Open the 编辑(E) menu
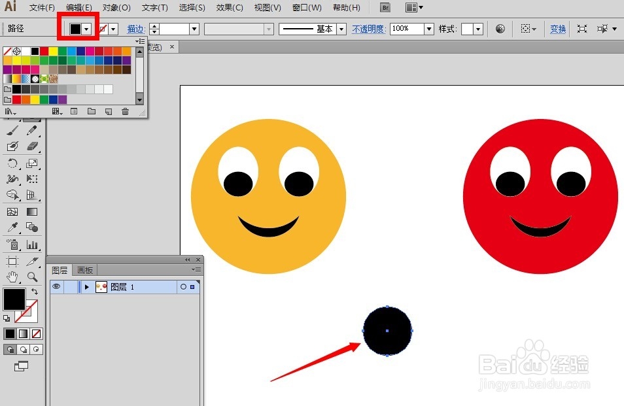Viewport: 624px width, 406px height. tap(78, 8)
